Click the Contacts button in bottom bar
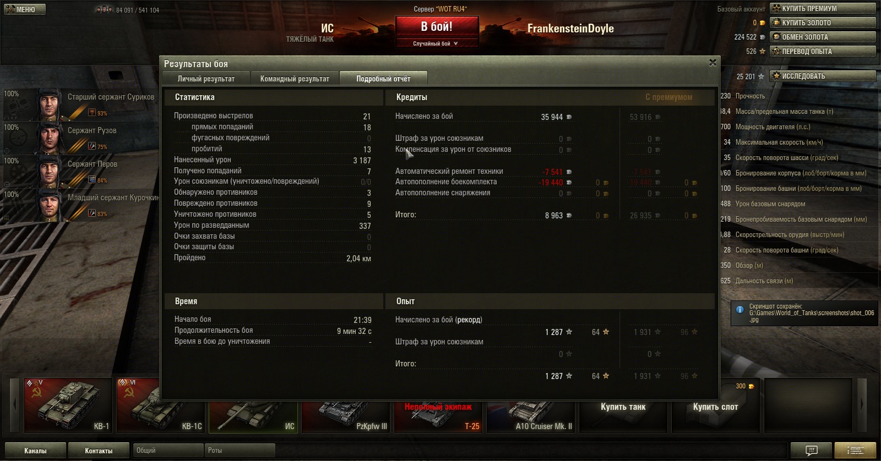The width and height of the screenshot is (881, 461). pyautogui.click(x=99, y=451)
